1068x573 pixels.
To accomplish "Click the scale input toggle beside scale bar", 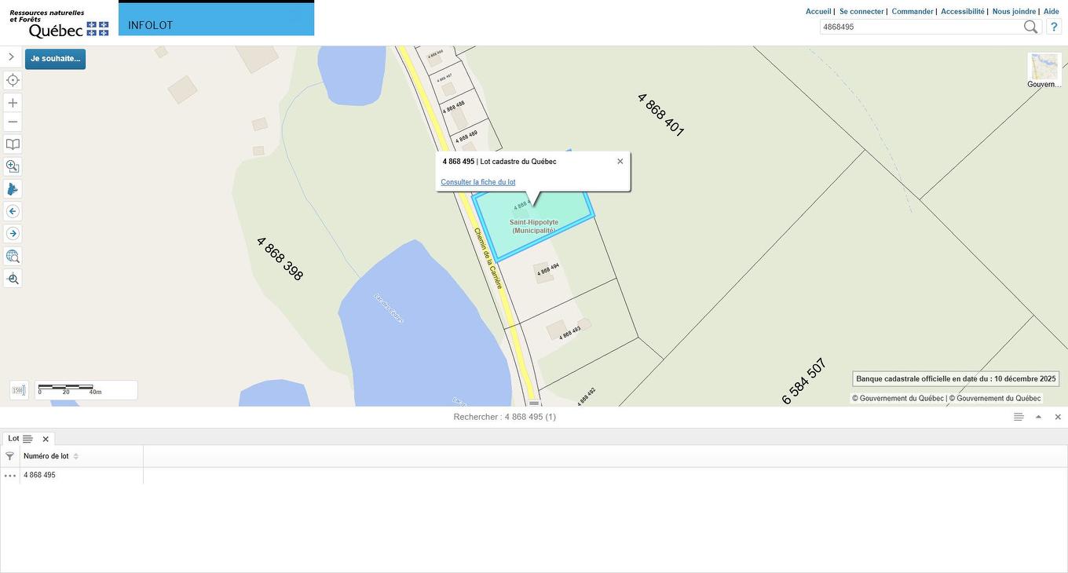I will pos(19,390).
